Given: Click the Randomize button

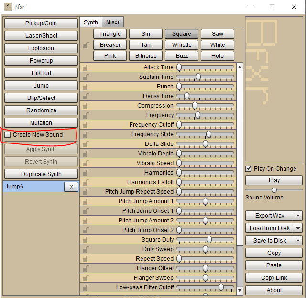Looking at the screenshot, I should [41, 110].
